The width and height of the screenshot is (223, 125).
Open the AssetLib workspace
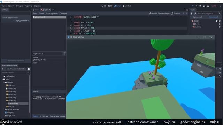[x=127, y=6]
